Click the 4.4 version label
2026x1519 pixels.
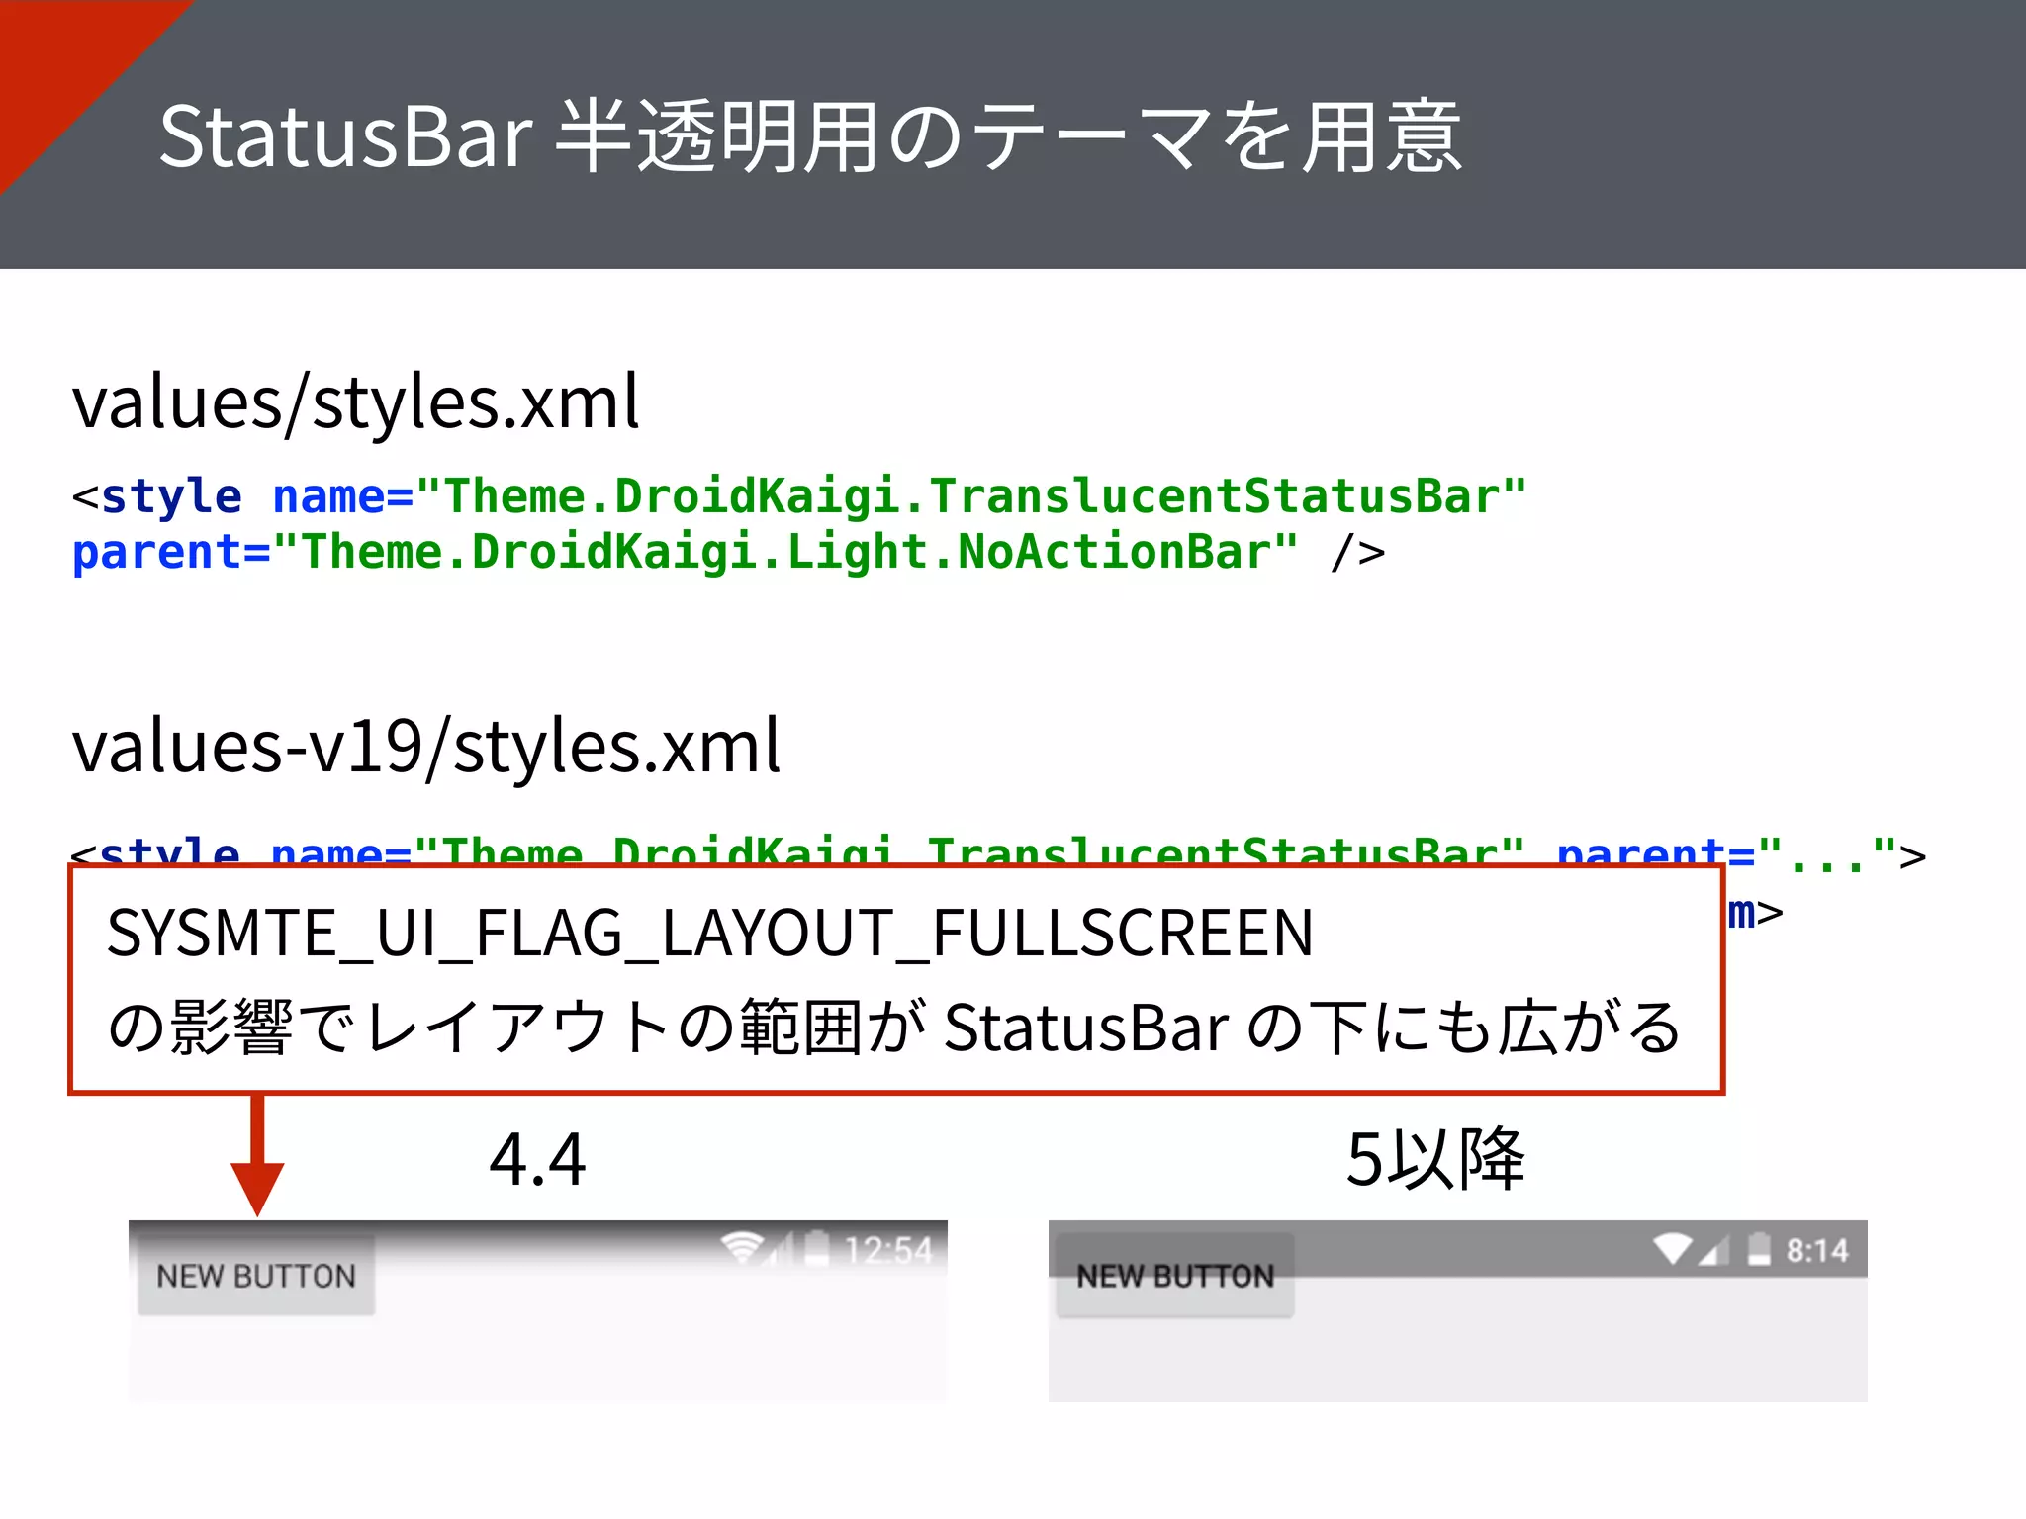pyautogui.click(x=537, y=1159)
